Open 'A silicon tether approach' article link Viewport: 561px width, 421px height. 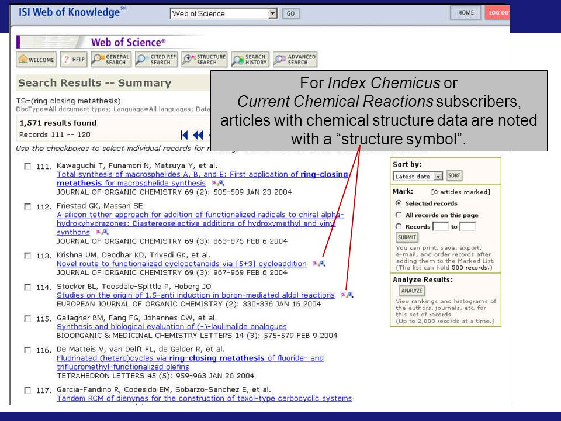[200, 223]
